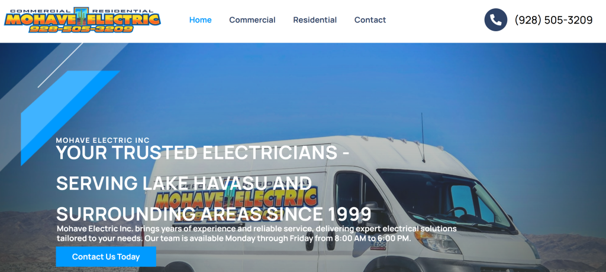Click the van's side door handle
The height and width of the screenshot is (272, 606).
click(310, 241)
